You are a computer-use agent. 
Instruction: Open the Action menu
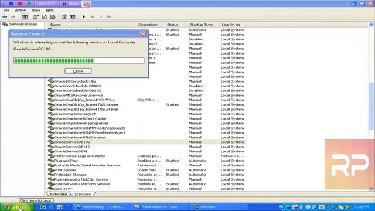coord(21,11)
